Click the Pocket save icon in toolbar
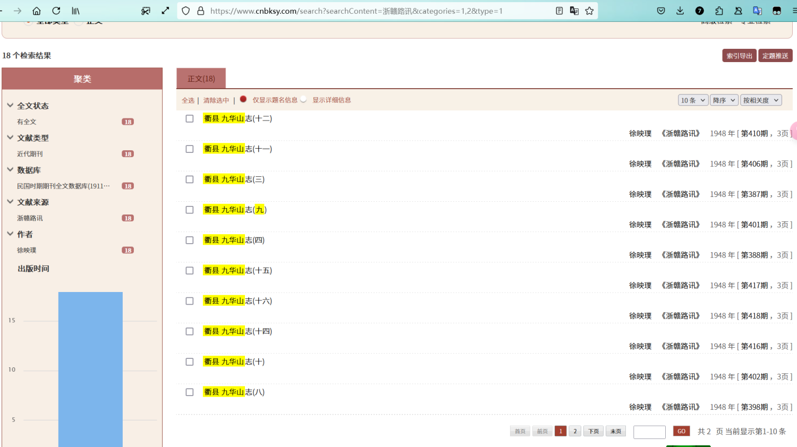797x447 pixels. (x=661, y=11)
